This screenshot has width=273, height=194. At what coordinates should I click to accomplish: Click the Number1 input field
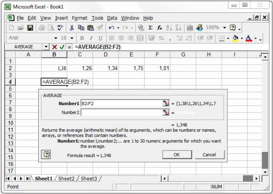coord(122,103)
